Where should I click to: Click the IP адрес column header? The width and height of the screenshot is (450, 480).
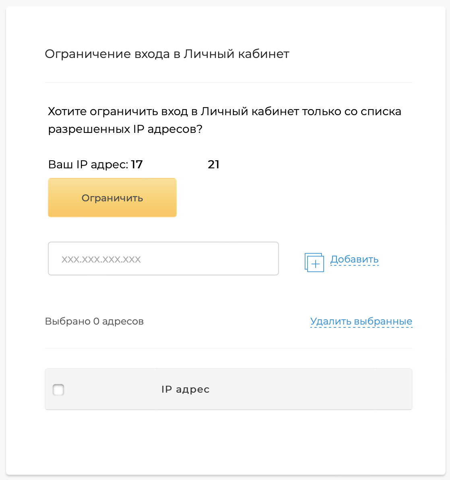tap(185, 389)
